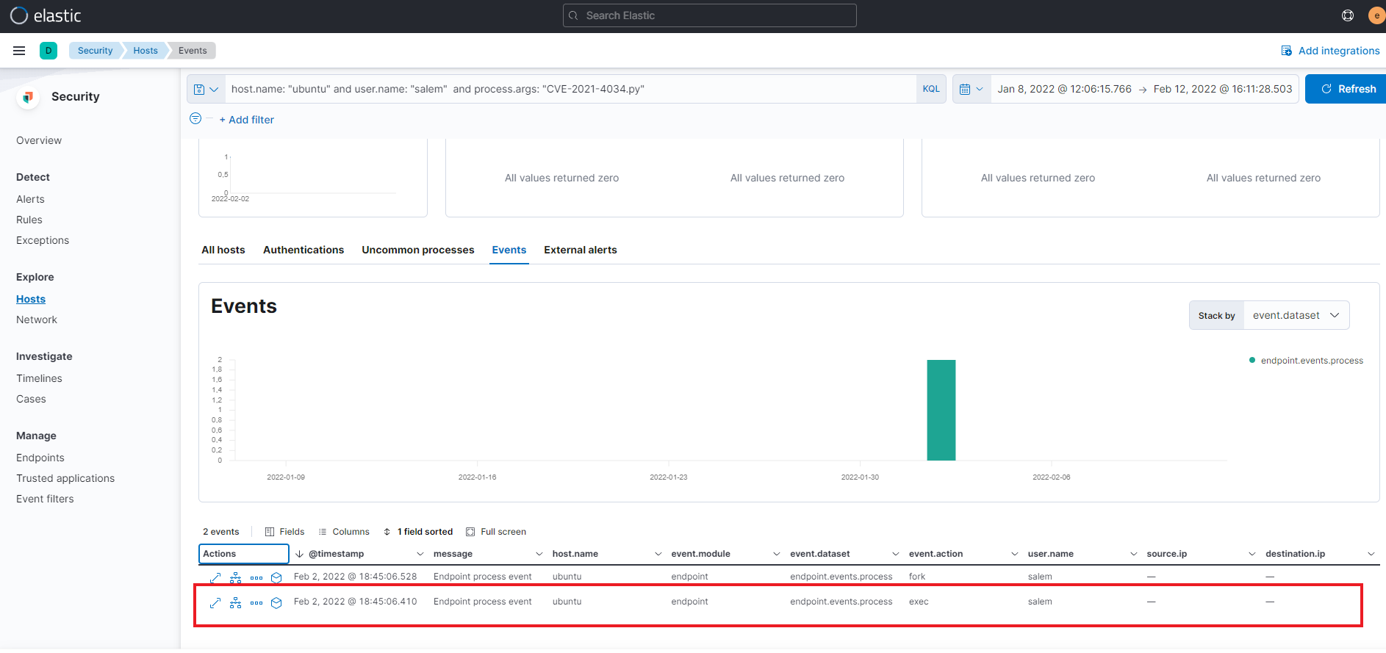Click the filter options circle icon
This screenshot has height=653, width=1386.
coord(195,119)
